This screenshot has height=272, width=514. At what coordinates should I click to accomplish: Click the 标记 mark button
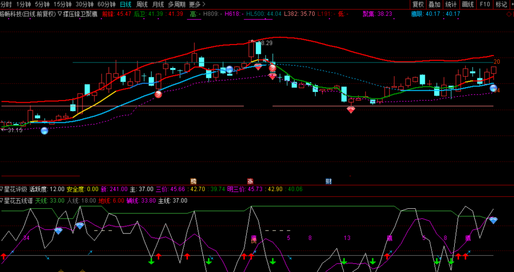pos(502,4)
